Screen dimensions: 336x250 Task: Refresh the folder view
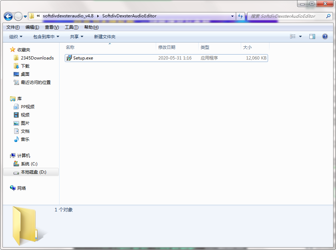pos(240,16)
